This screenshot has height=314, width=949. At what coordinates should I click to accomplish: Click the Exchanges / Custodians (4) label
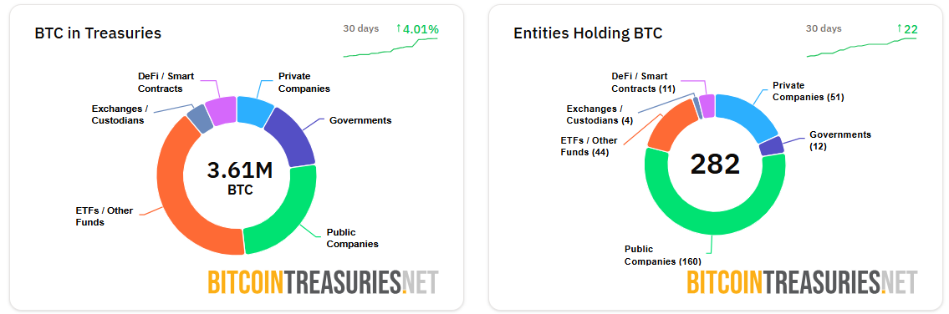coord(594,114)
